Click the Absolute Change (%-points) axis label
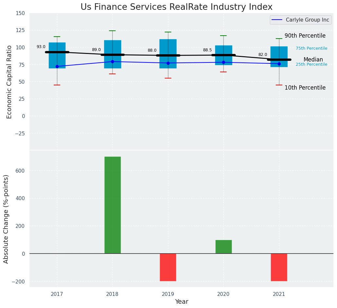This screenshot has width=337, height=308. [6, 219]
